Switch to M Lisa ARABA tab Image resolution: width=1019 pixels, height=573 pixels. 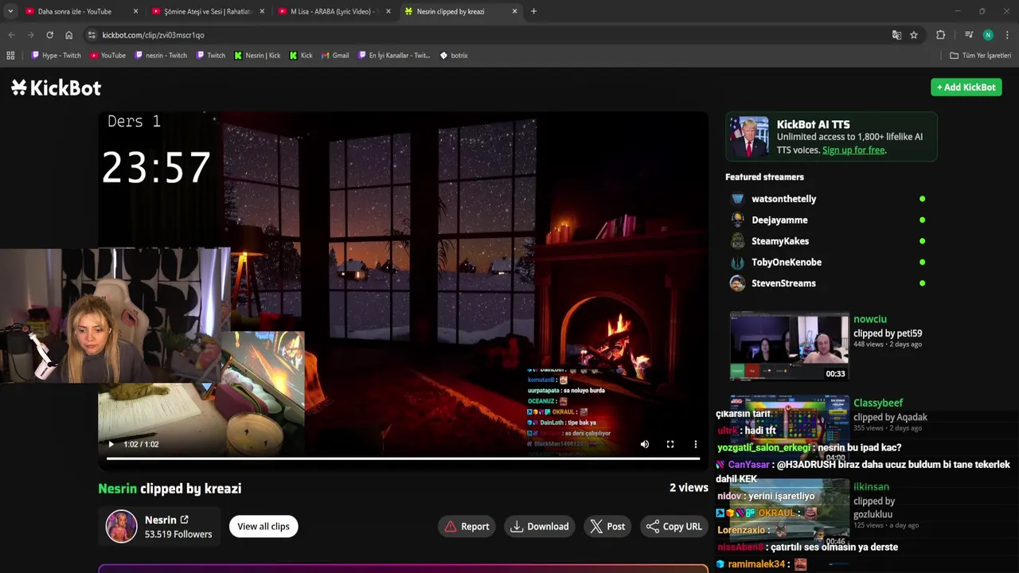coord(333,11)
